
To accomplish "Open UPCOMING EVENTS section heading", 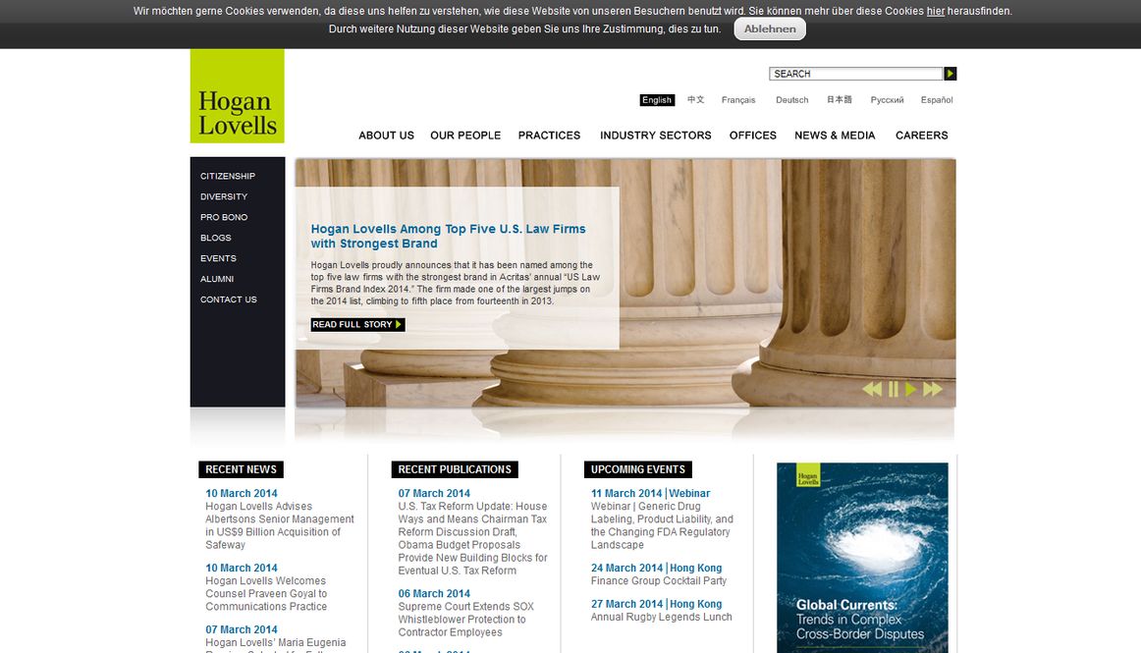I will coord(638,469).
